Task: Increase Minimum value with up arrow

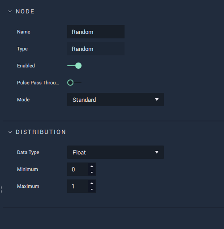Action: coord(92,167)
